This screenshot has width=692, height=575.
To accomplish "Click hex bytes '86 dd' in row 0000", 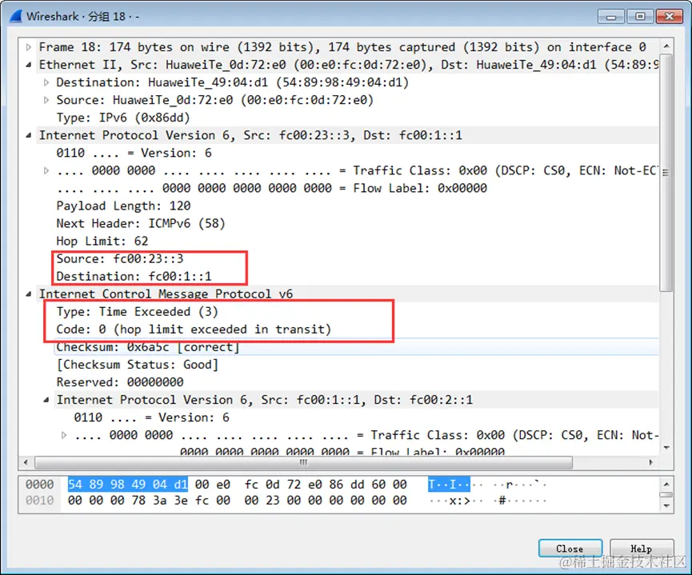I will click(x=346, y=485).
